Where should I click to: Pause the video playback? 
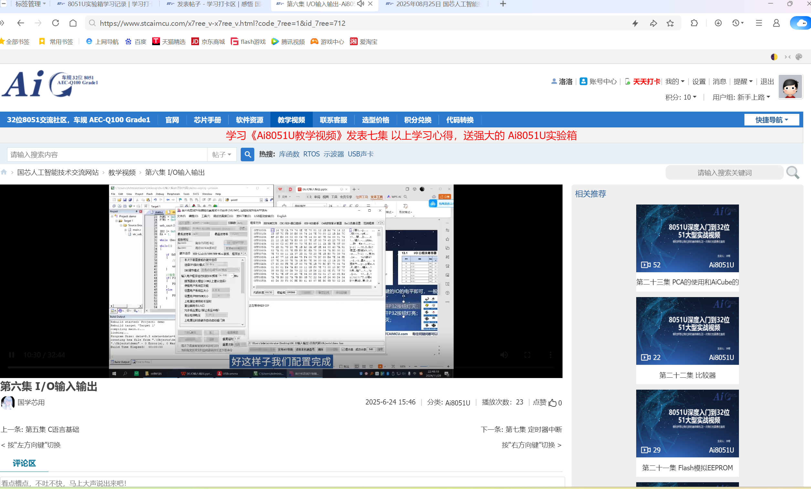[12, 355]
